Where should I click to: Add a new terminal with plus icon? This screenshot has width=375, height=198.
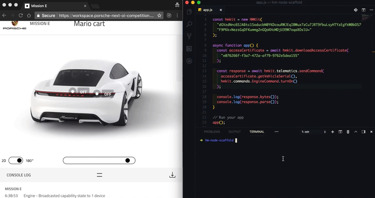[x=332, y=132]
